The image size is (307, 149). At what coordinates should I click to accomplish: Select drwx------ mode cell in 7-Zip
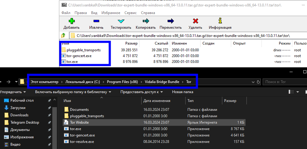point(282,50)
